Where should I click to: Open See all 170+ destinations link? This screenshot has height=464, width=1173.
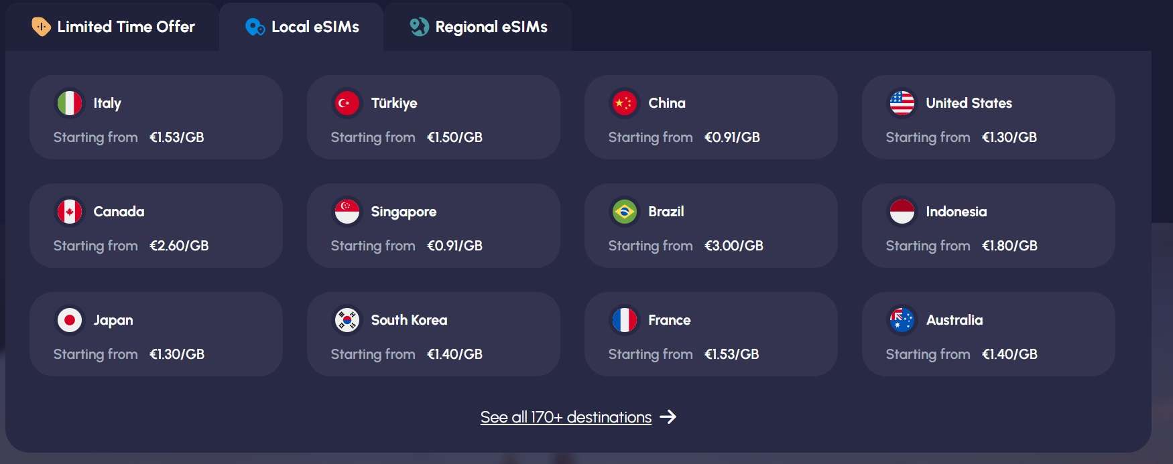[566, 417]
